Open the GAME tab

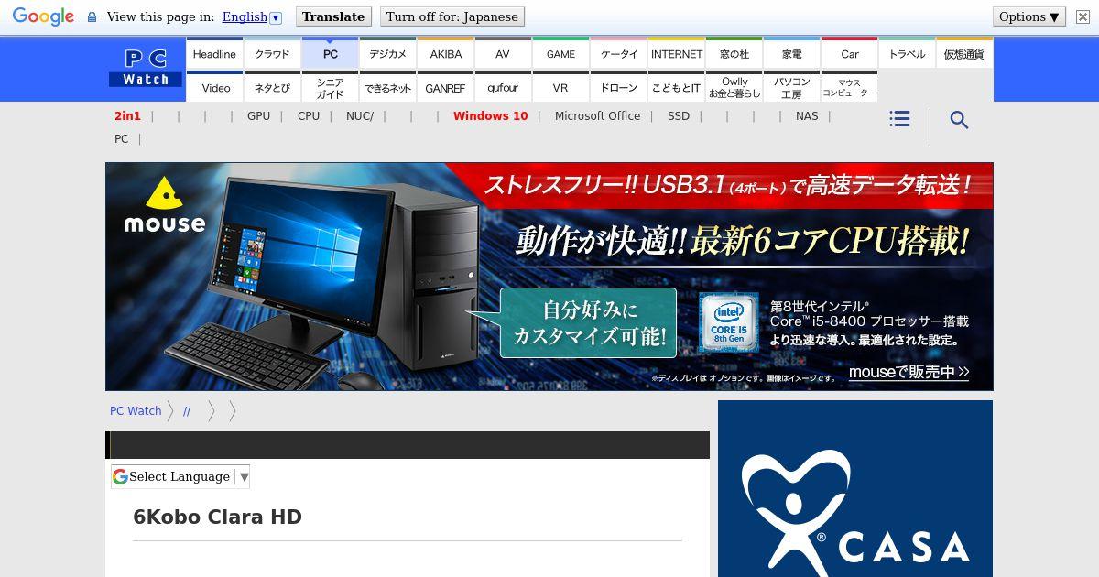pos(560,53)
